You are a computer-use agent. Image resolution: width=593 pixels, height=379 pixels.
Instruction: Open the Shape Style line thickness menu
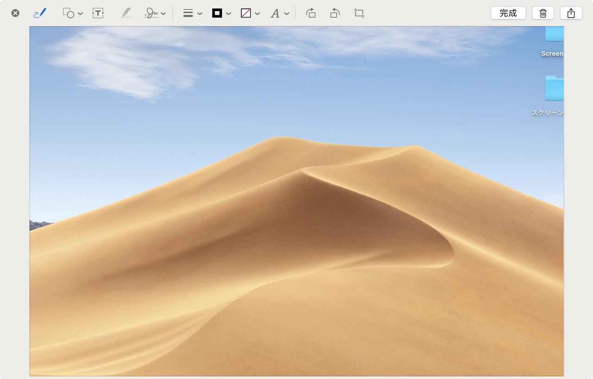(x=193, y=13)
